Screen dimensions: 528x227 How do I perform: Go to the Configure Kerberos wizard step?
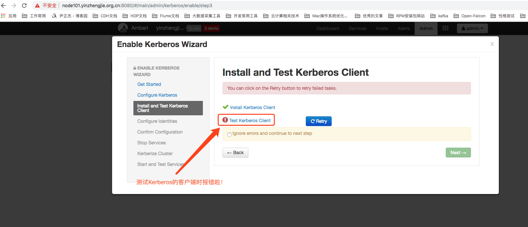[x=157, y=95]
